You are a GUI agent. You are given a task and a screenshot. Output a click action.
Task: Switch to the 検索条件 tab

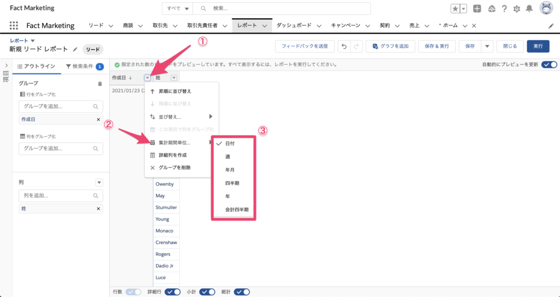pyautogui.click(x=85, y=67)
